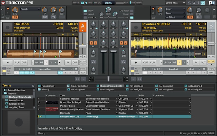217x136 pixels.
Task: Open the 2D Int. Mixer layout dropdown
Action: click(x=175, y=3)
